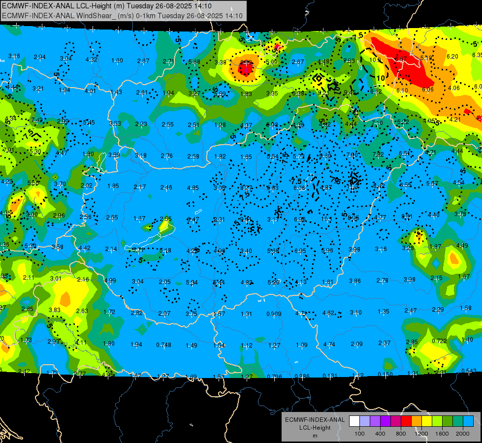Viewport: 482px width, 443px height.
Task: Click the map value 9.60
Action: coord(325,156)
